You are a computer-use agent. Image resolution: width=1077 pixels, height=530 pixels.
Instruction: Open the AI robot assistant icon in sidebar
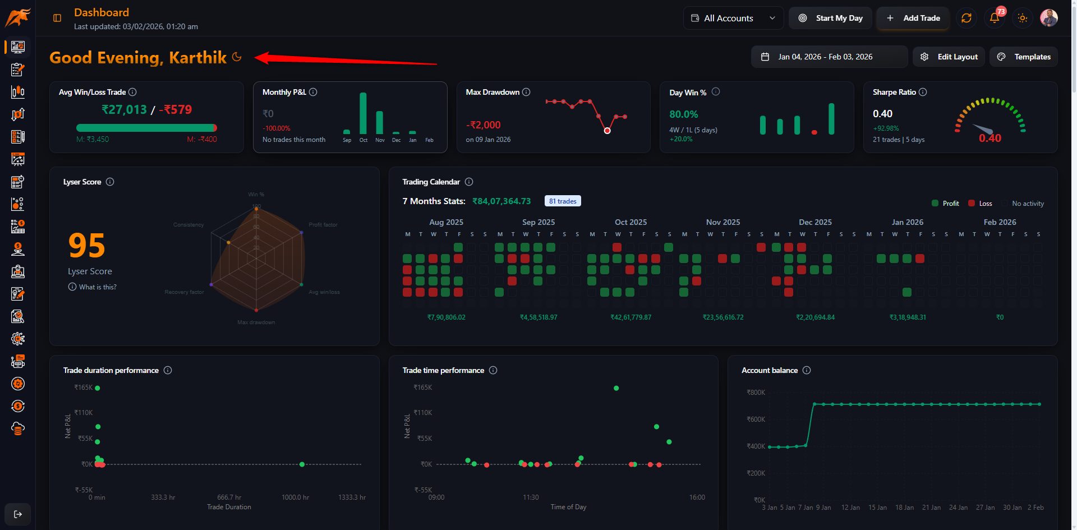[x=17, y=361]
